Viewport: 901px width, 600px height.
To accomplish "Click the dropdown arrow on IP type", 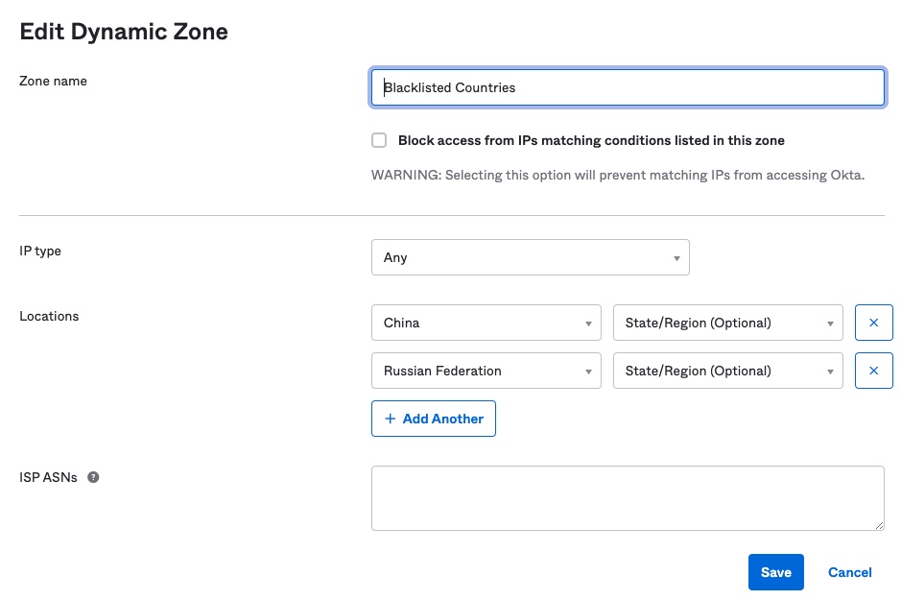I will (x=678, y=257).
